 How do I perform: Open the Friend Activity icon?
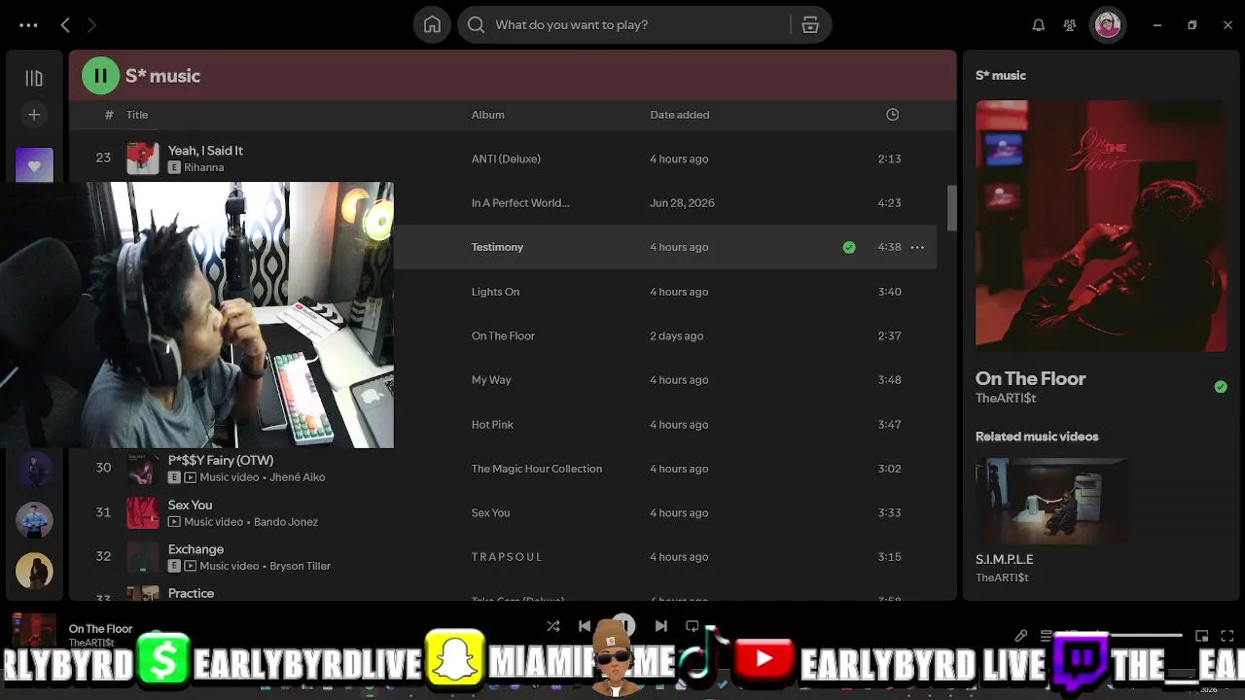1070,25
